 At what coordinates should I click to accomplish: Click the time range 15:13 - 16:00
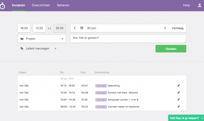pyautogui.click(x=68, y=86)
